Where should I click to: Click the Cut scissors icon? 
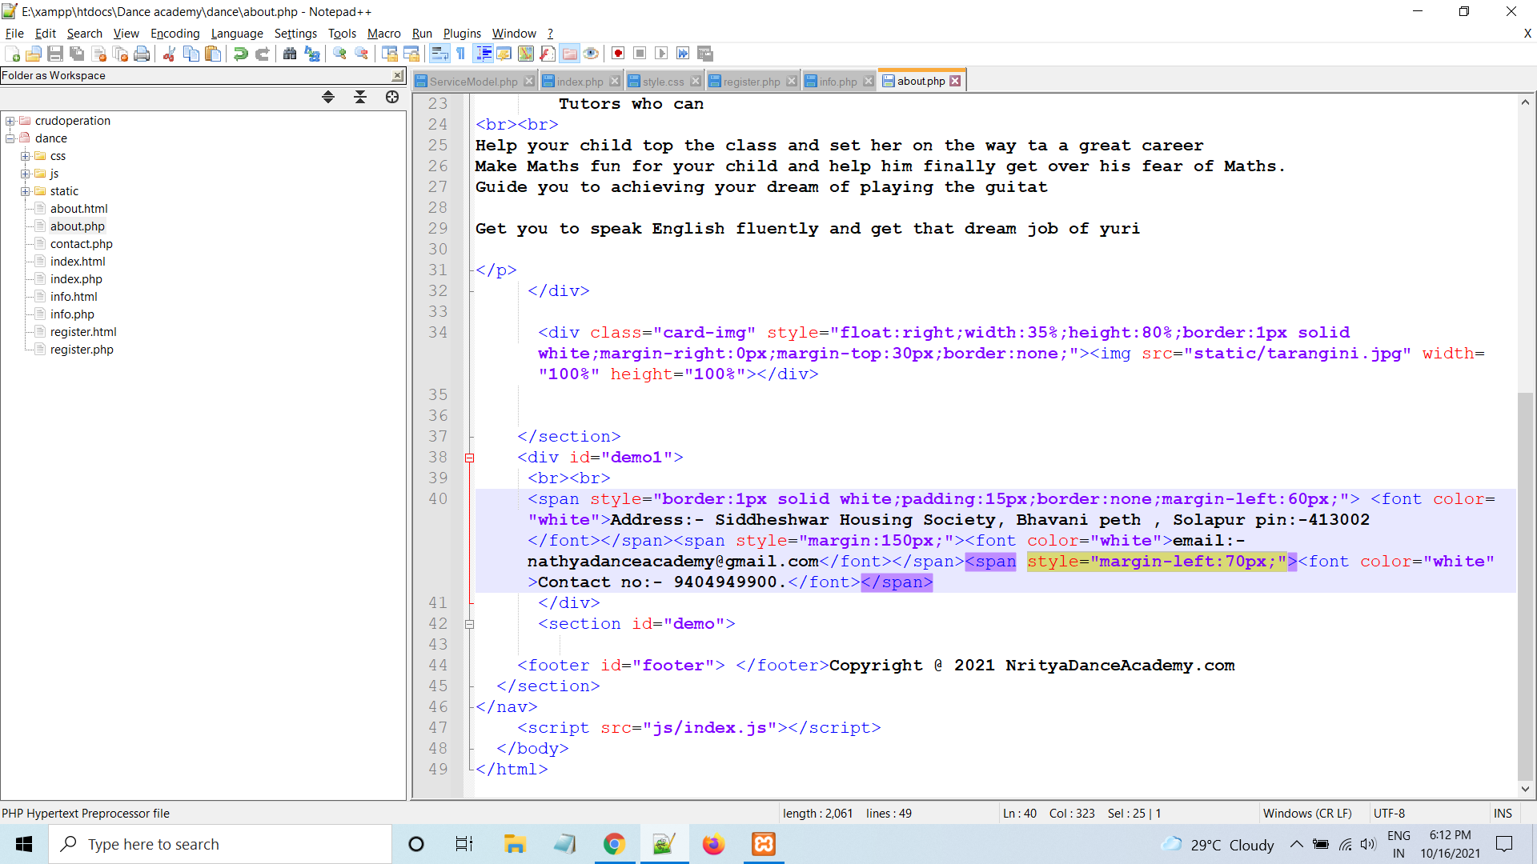pyautogui.click(x=169, y=54)
